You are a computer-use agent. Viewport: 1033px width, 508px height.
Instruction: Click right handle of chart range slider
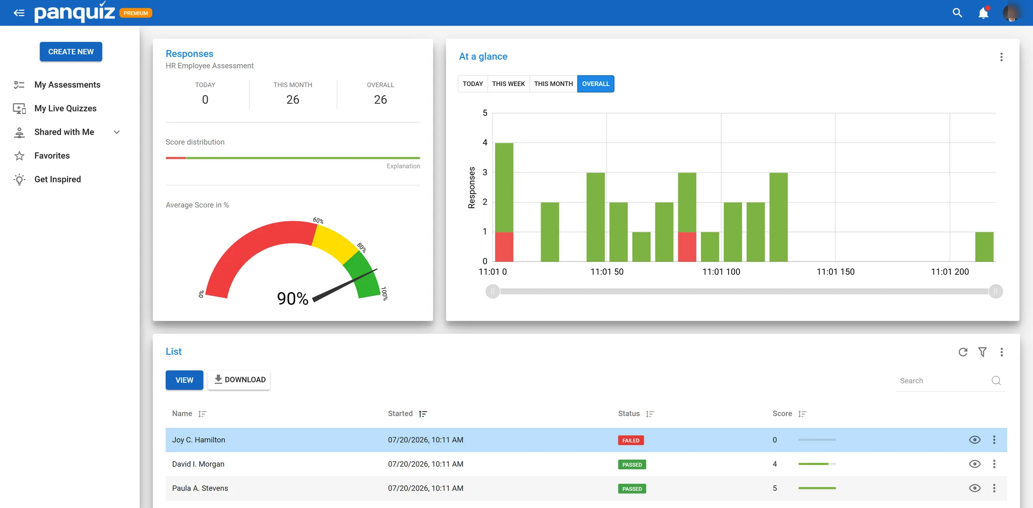click(996, 292)
